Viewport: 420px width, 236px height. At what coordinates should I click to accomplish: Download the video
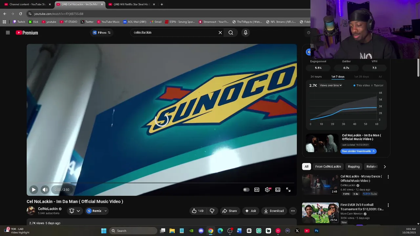[274, 211]
